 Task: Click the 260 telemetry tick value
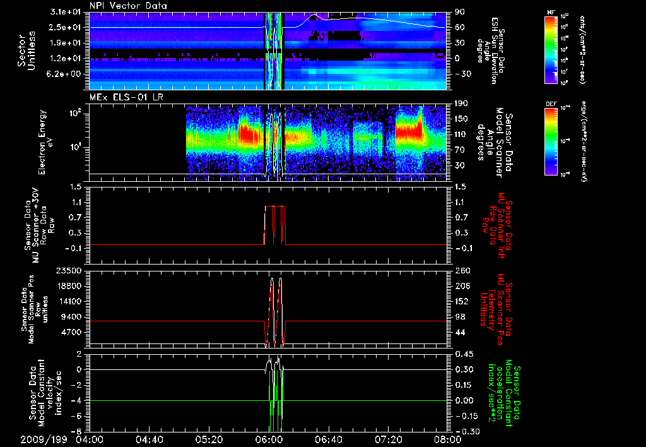(x=461, y=270)
